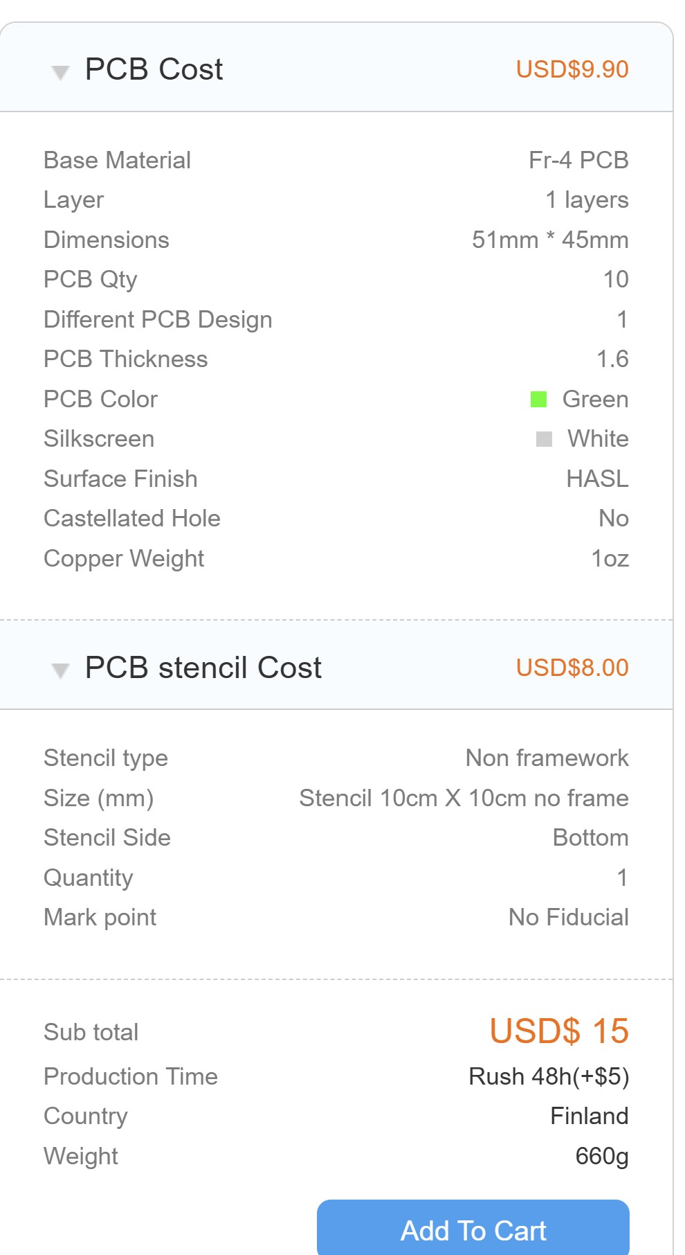Viewport: 685px width, 1255px height.
Task: Click the USD$ 15 sub total amount
Action: click(559, 1031)
